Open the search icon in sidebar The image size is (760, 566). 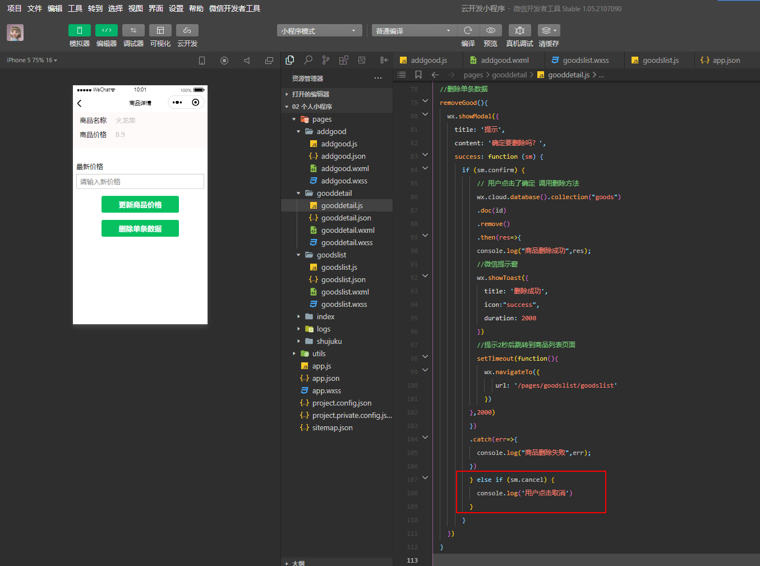pyautogui.click(x=308, y=60)
